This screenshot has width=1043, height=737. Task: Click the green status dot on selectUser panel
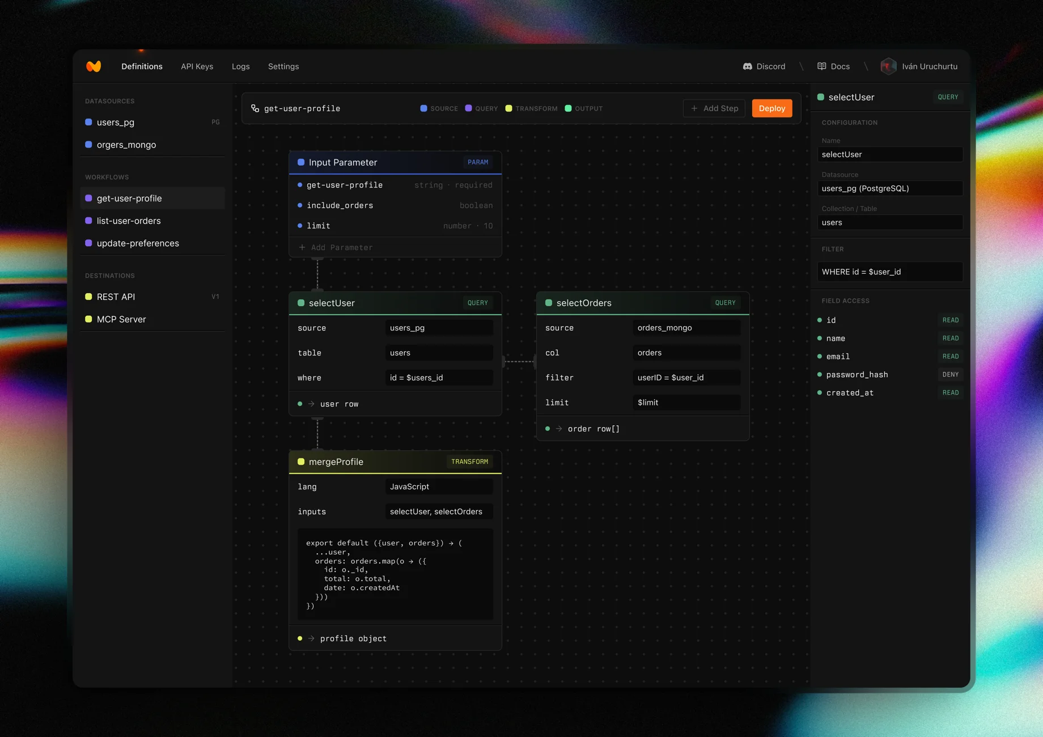click(x=300, y=303)
